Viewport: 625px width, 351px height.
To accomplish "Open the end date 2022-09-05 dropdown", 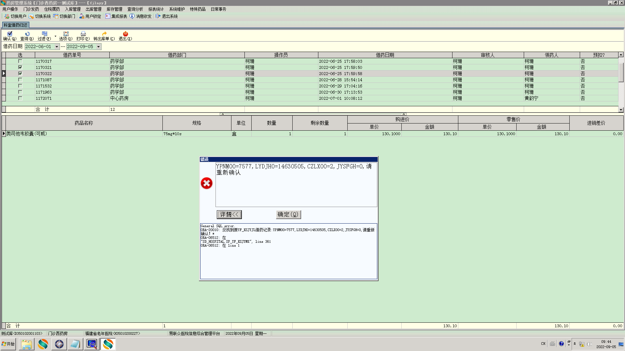I will 98,46.
